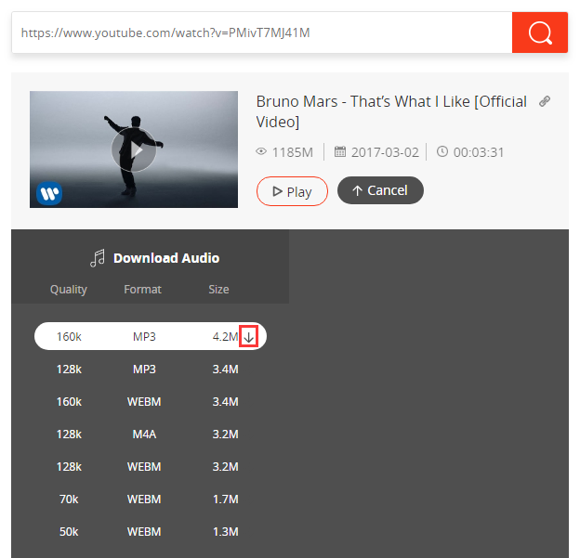Copy link using the chain icon

(x=545, y=101)
